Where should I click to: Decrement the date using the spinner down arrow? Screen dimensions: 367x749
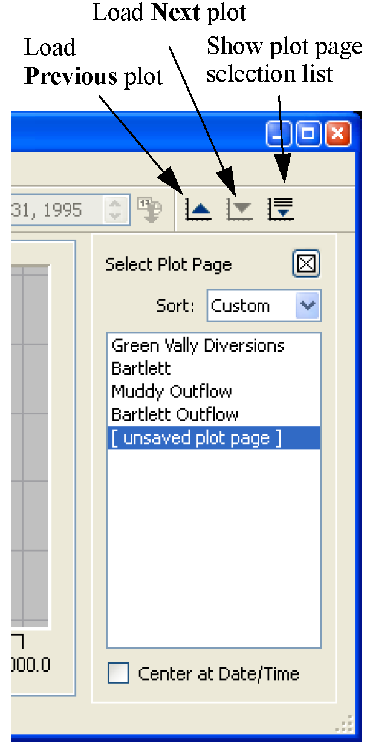tap(116, 215)
